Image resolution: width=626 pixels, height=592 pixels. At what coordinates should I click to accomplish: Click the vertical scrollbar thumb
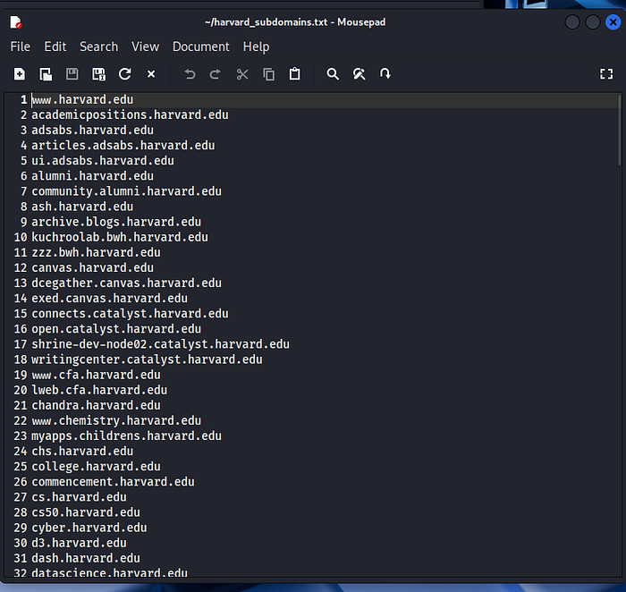(x=619, y=131)
